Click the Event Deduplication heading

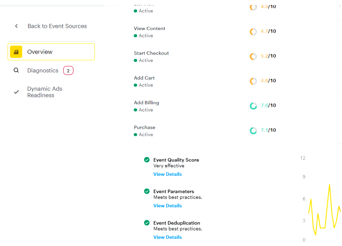(x=177, y=223)
